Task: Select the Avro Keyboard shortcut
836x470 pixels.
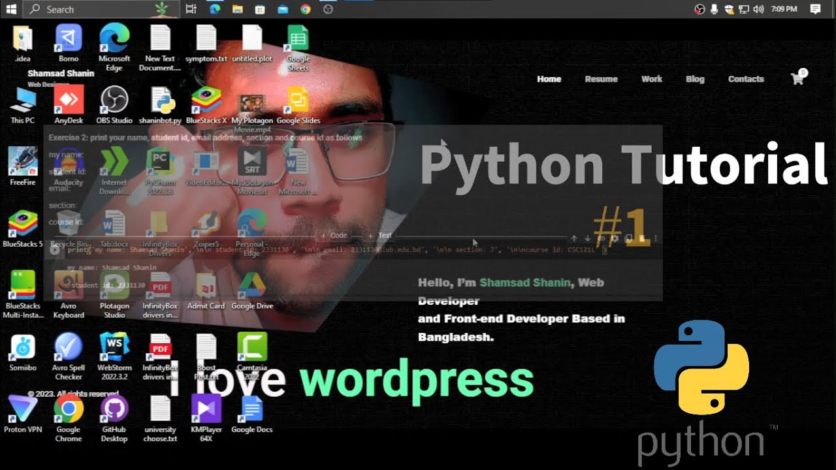Action: tap(69, 294)
